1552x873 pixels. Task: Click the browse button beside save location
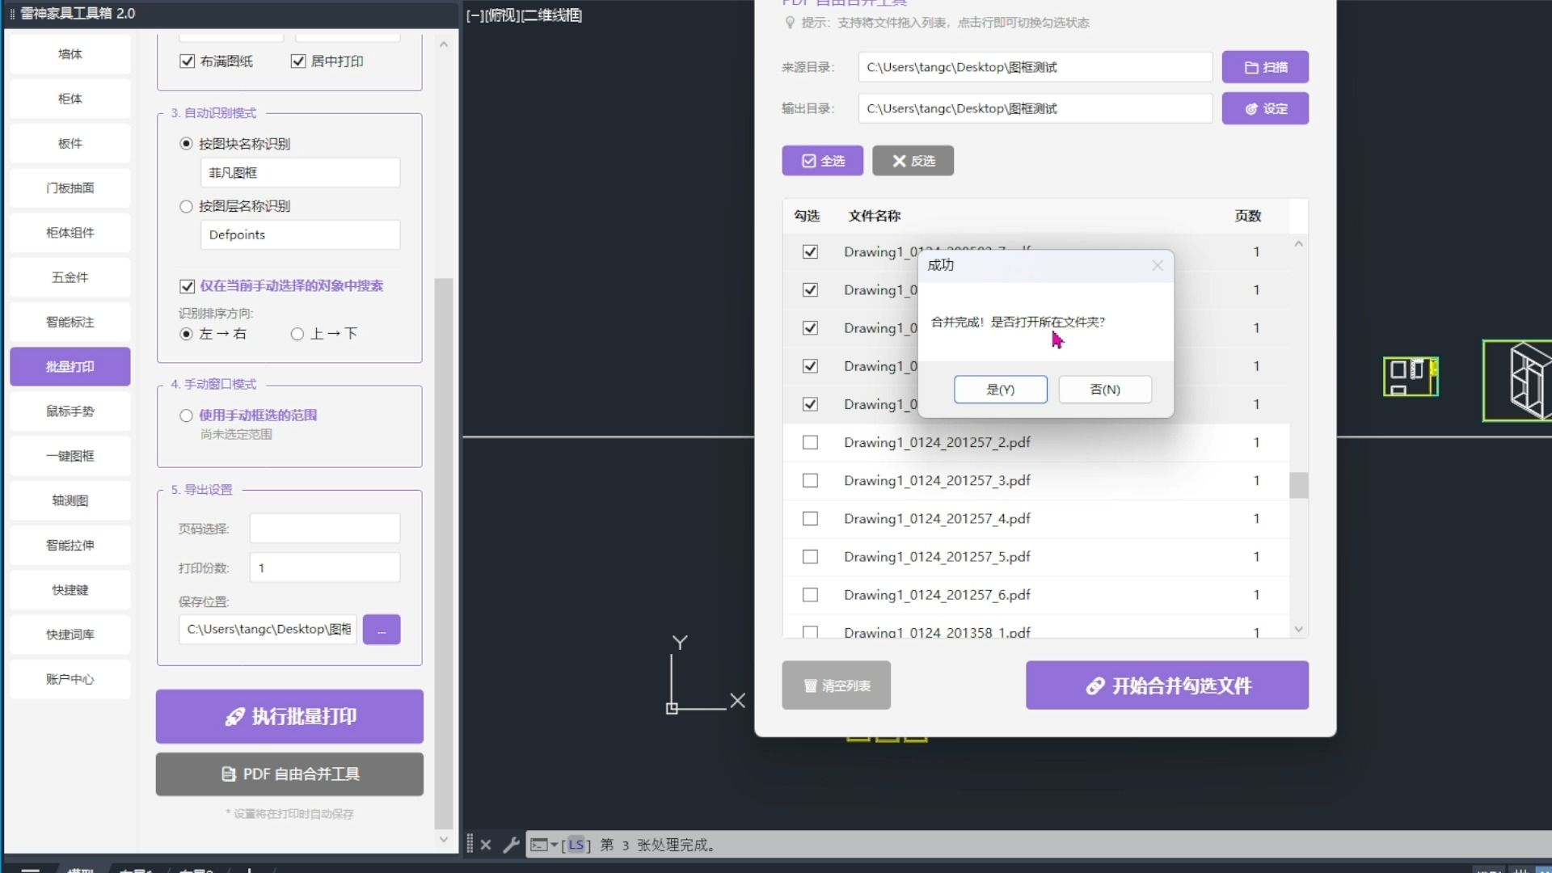point(382,630)
